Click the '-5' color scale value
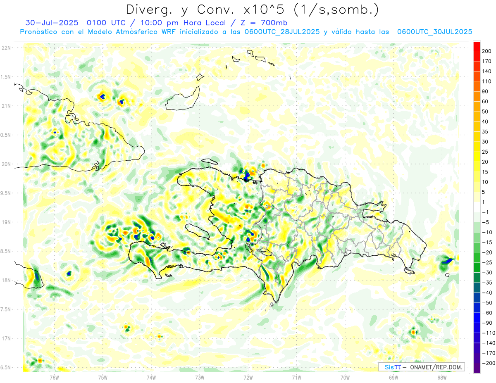The image size is (496, 383). coord(486,222)
